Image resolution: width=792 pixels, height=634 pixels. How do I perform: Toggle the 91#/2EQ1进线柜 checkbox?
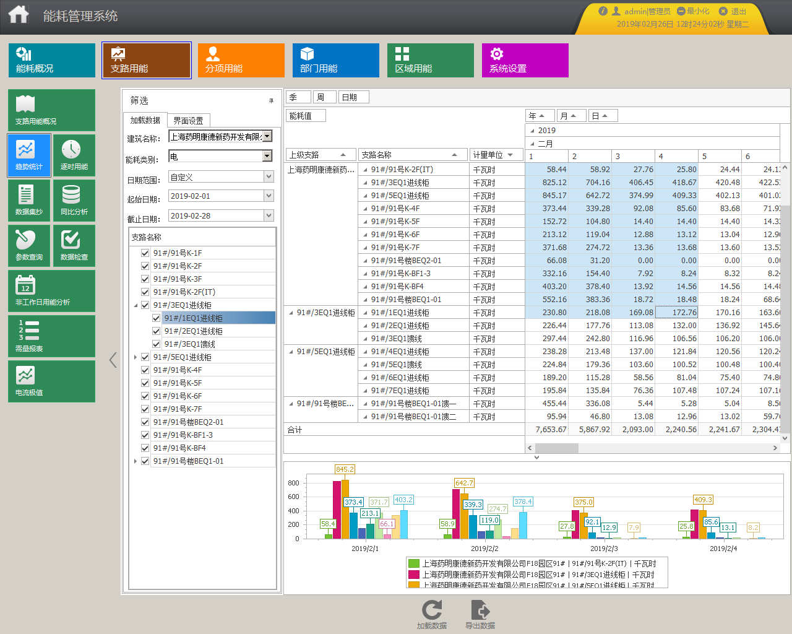156,331
